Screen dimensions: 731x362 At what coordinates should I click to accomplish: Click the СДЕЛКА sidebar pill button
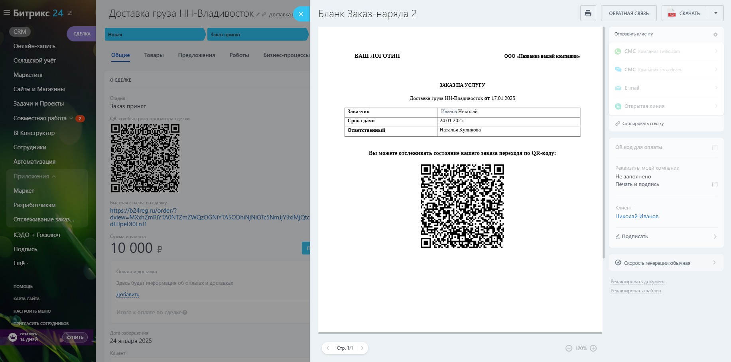pos(81,34)
